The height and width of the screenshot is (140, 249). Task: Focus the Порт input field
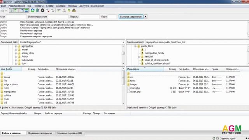[112, 17]
